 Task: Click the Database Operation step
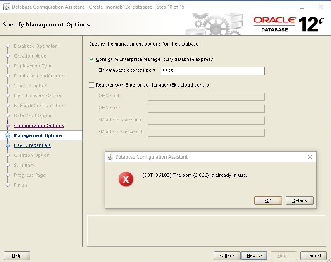[36, 46]
